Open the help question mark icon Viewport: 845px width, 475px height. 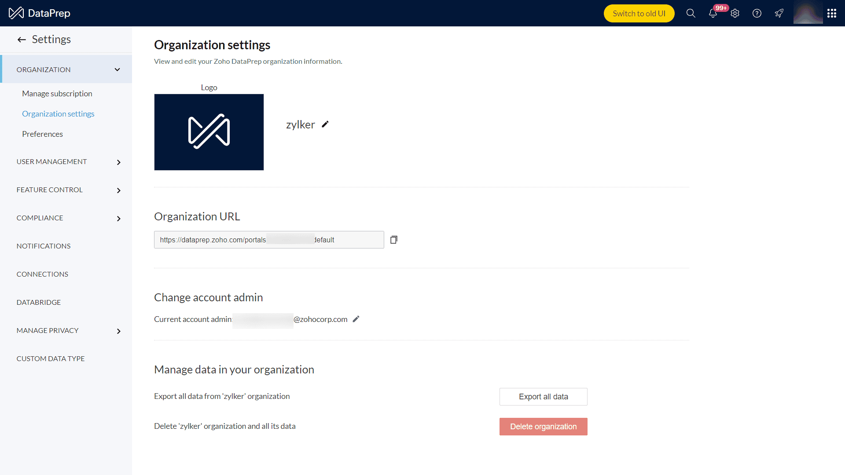click(x=757, y=13)
